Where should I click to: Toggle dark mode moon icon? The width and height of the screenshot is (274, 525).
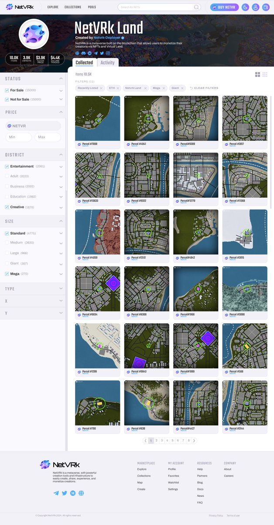click(x=245, y=7)
